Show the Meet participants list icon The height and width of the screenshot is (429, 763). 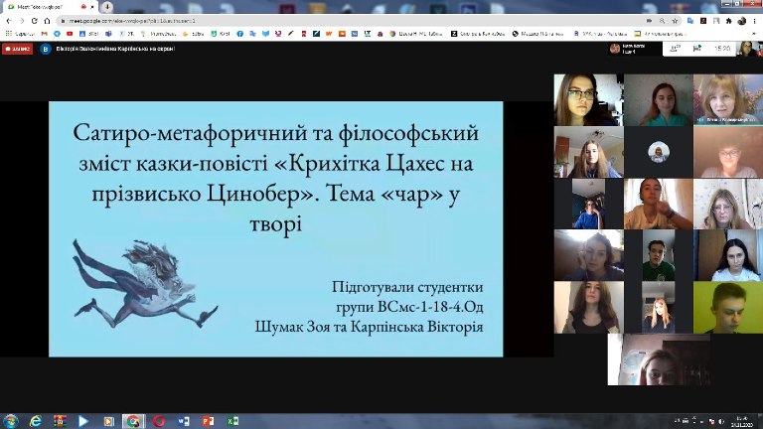(x=675, y=49)
